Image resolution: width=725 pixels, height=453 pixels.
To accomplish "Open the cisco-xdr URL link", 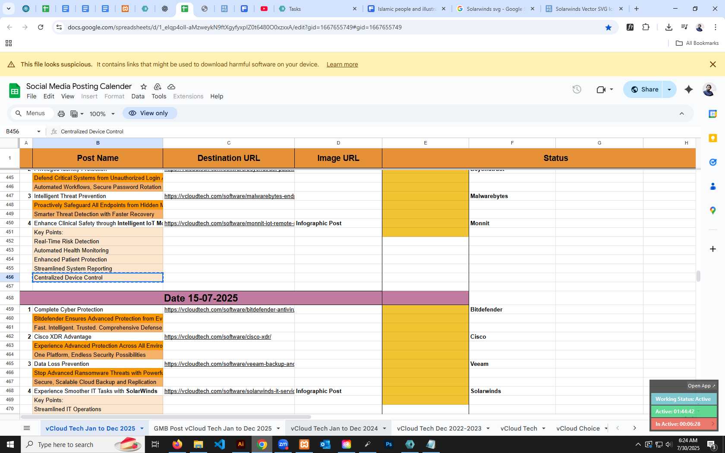I will click(217, 337).
